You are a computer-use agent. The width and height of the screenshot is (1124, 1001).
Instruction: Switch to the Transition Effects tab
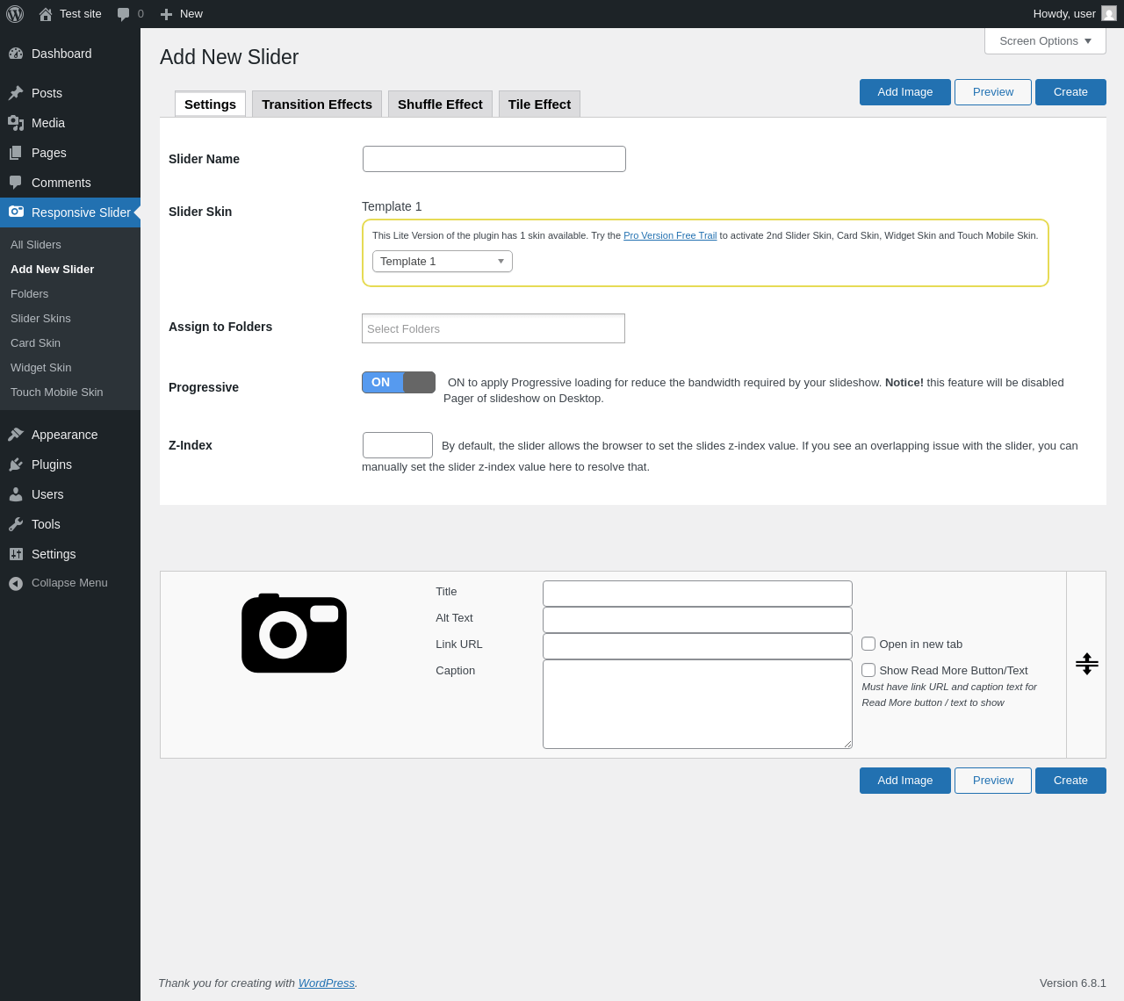click(317, 104)
